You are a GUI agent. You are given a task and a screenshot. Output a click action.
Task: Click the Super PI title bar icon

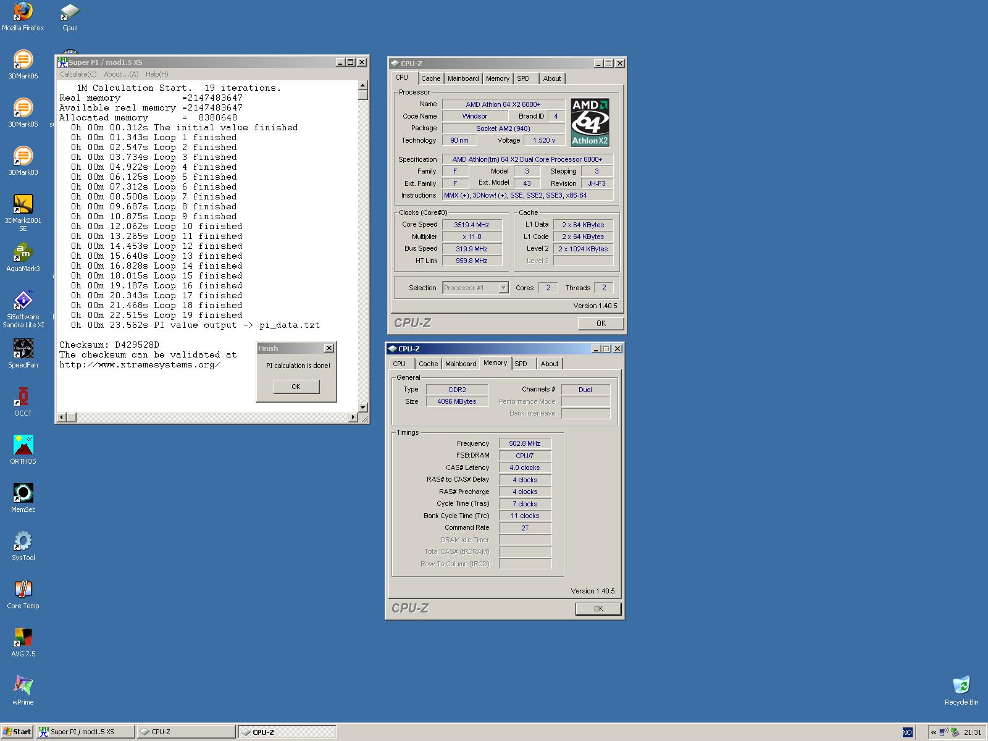point(62,62)
